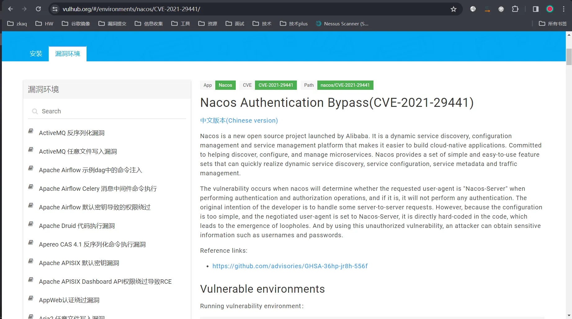Image resolution: width=572 pixels, height=319 pixels.
Task: Switch to the 安装 tab
Action: [36, 53]
